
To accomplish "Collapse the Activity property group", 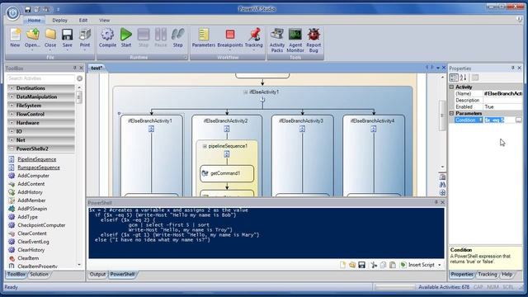I will pos(452,87).
